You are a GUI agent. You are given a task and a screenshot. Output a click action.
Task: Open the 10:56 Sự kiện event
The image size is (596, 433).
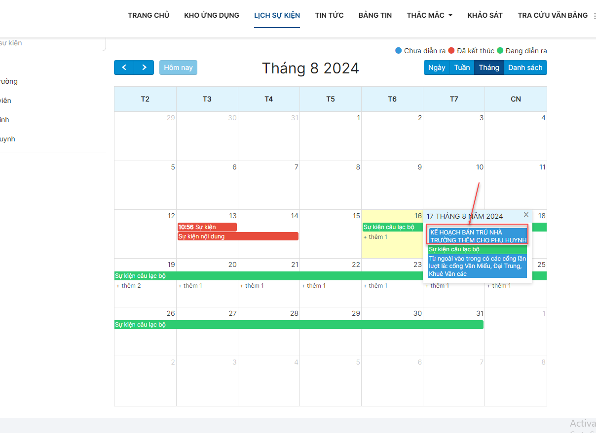coord(207,227)
